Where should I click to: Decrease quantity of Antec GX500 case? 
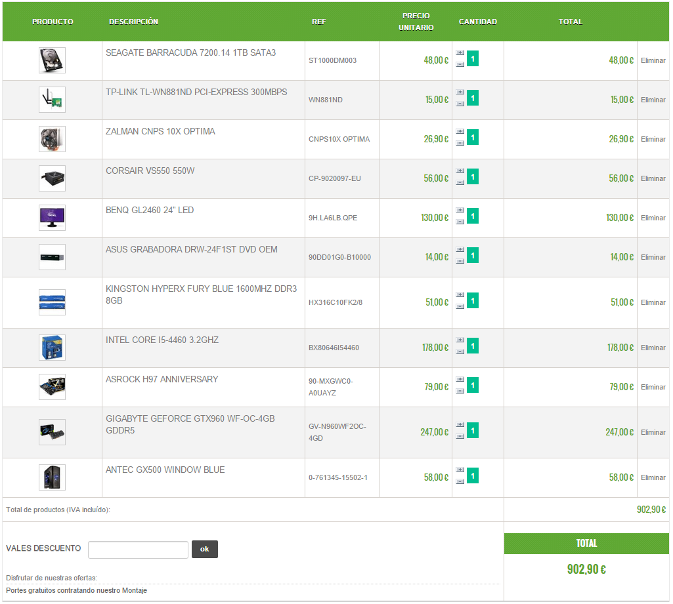point(460,482)
